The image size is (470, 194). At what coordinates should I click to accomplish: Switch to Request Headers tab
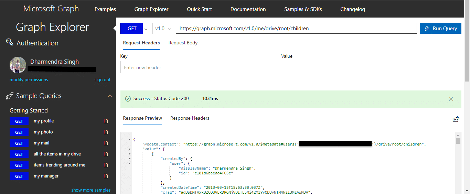[x=141, y=43]
